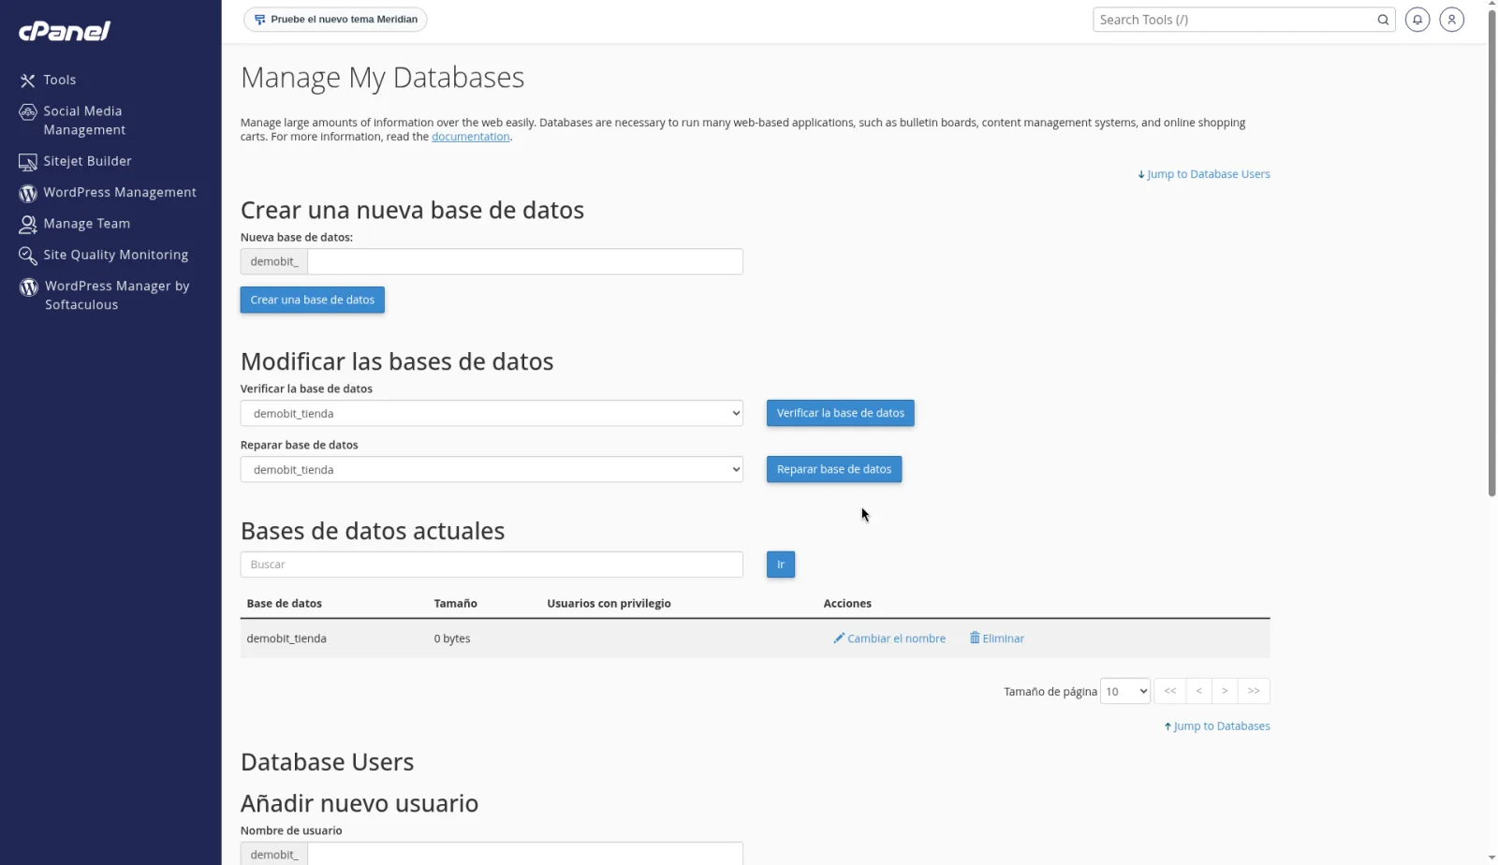Focus the Nombre de usuario input field
Viewport: 1498px width, 865px height.
(x=525, y=854)
